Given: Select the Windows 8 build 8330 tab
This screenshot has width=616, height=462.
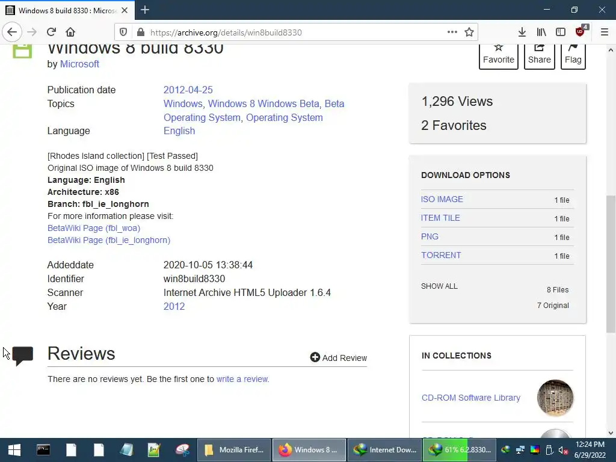Looking at the screenshot, I should pos(67,10).
